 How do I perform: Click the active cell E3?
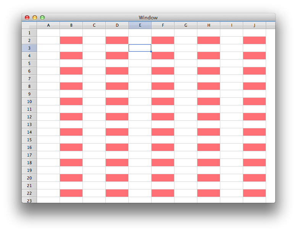click(140, 48)
